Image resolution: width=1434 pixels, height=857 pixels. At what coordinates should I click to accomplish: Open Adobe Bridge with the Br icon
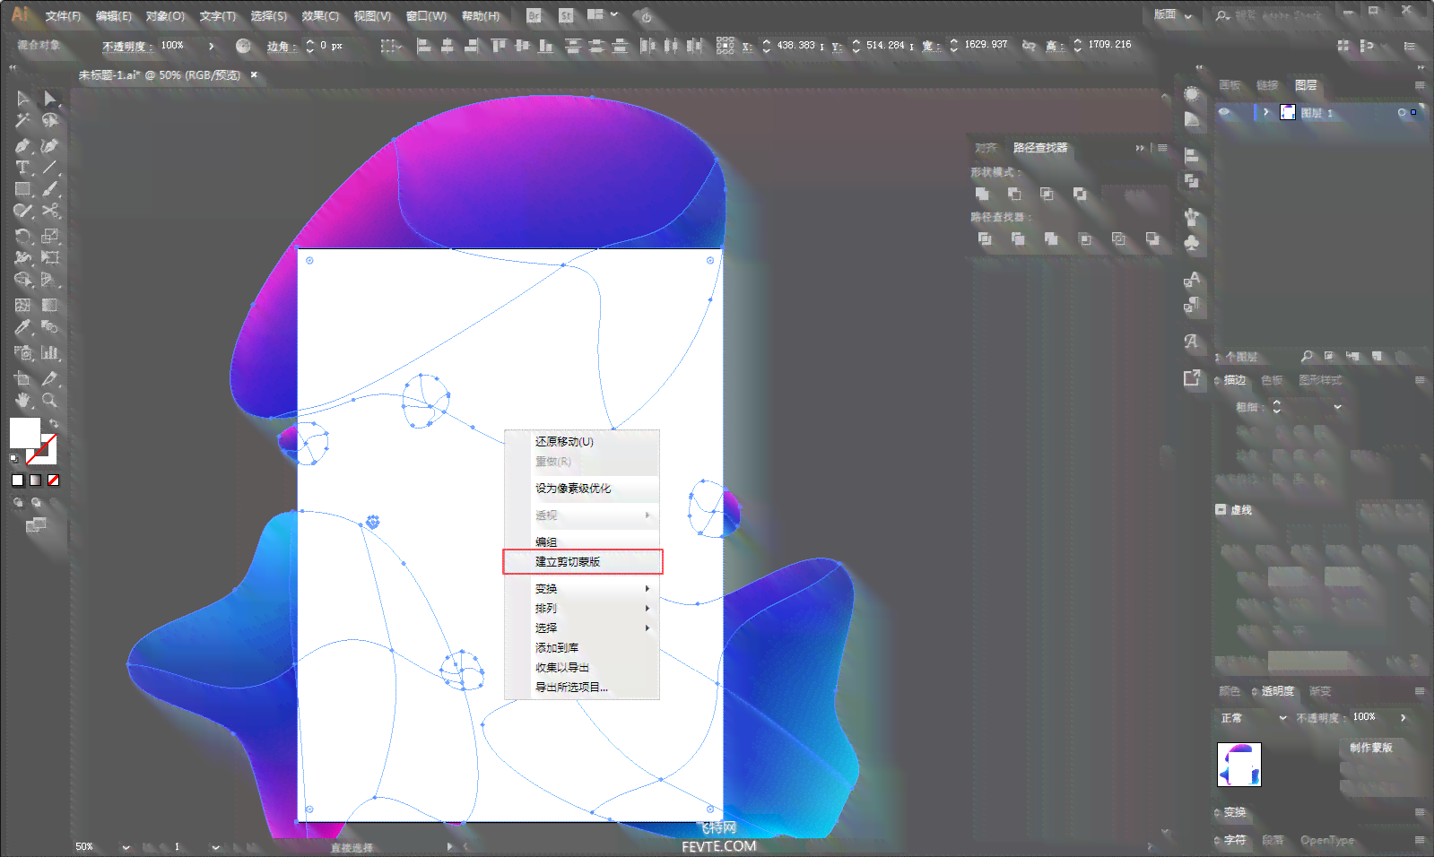[534, 15]
